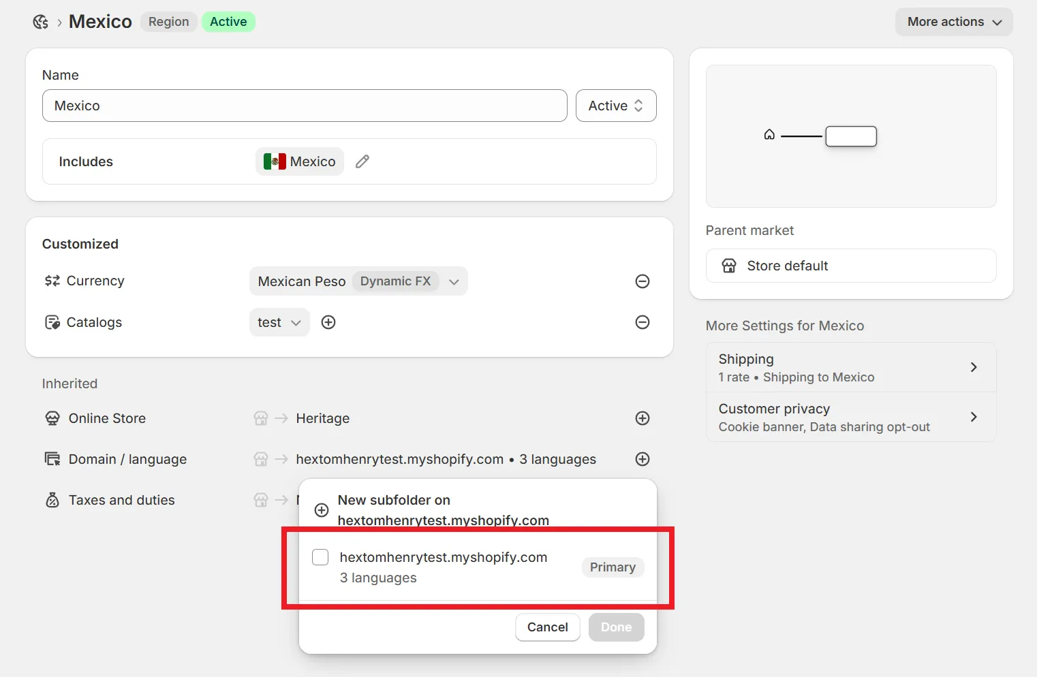Click inherited store icon in Domain row

tap(261, 459)
